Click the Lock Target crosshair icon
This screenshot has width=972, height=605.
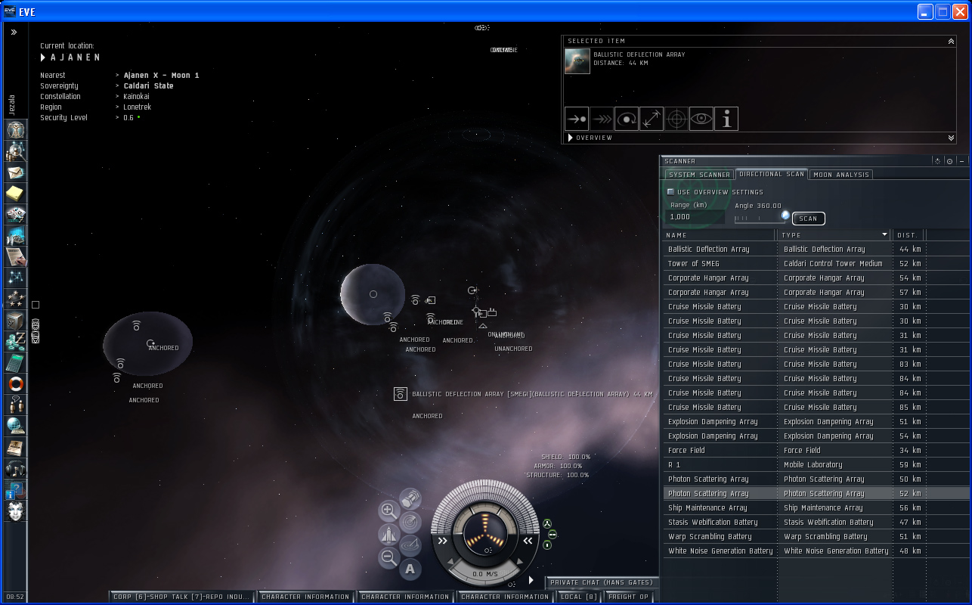(676, 119)
